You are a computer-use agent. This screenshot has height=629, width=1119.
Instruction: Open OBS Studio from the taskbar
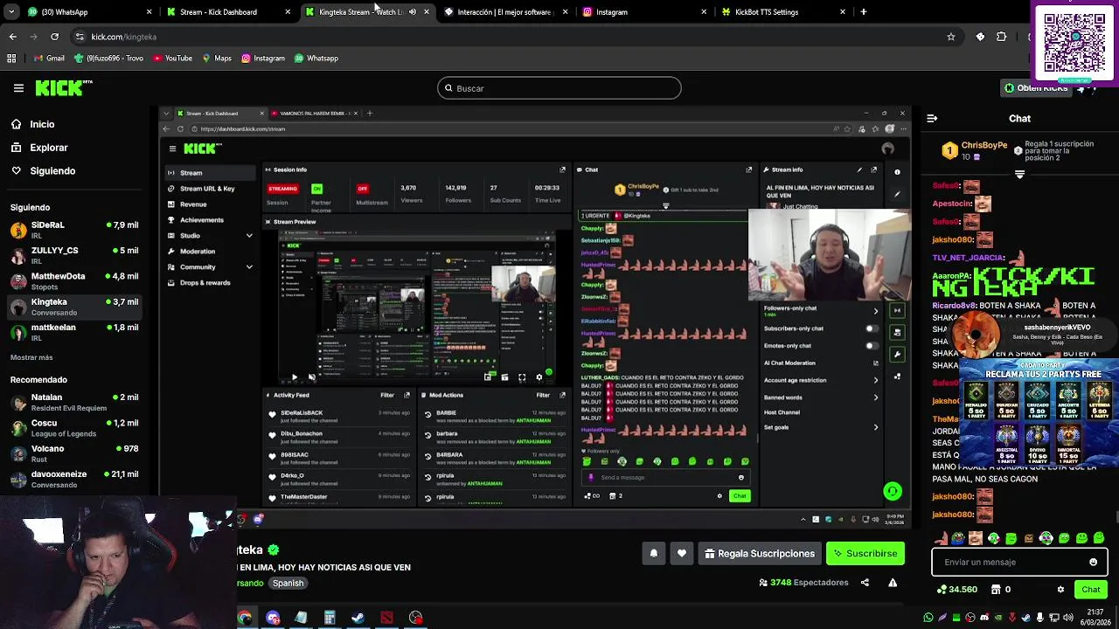click(x=415, y=618)
